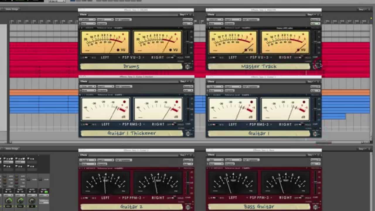
Task: Click the Snapshot button in the Master Track plugin
Action: [230, 23]
